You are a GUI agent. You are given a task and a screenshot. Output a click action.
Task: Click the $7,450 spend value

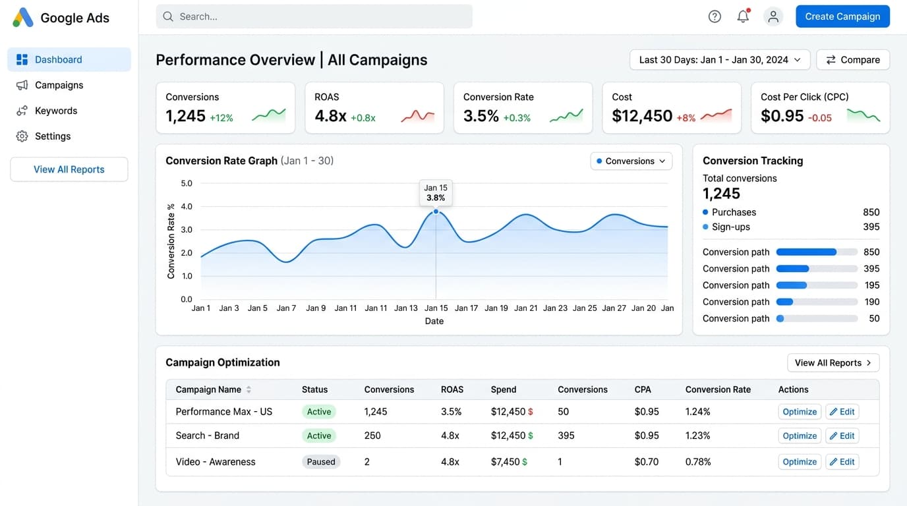pyautogui.click(x=506, y=462)
